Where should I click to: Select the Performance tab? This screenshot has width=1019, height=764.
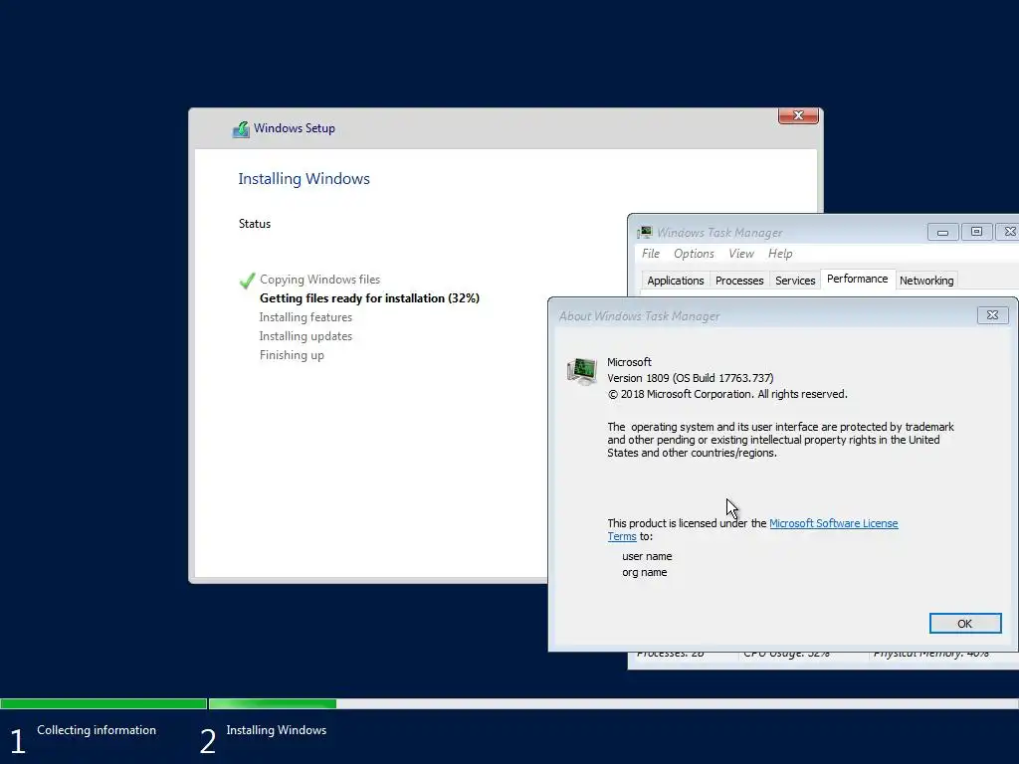857,279
